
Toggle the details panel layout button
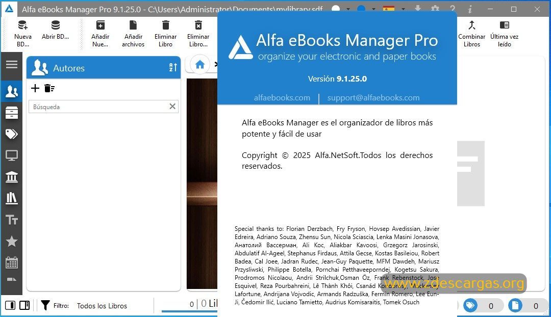[x=24, y=305]
